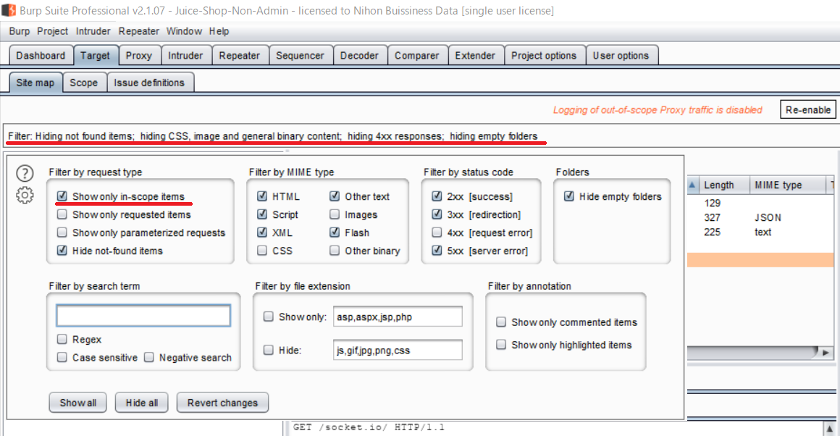The image size is (840, 436).
Task: Uncheck Show only in-scope items
Action: click(62, 196)
